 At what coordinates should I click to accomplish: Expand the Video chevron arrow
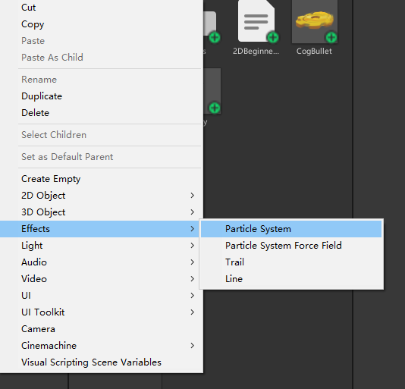pos(192,279)
